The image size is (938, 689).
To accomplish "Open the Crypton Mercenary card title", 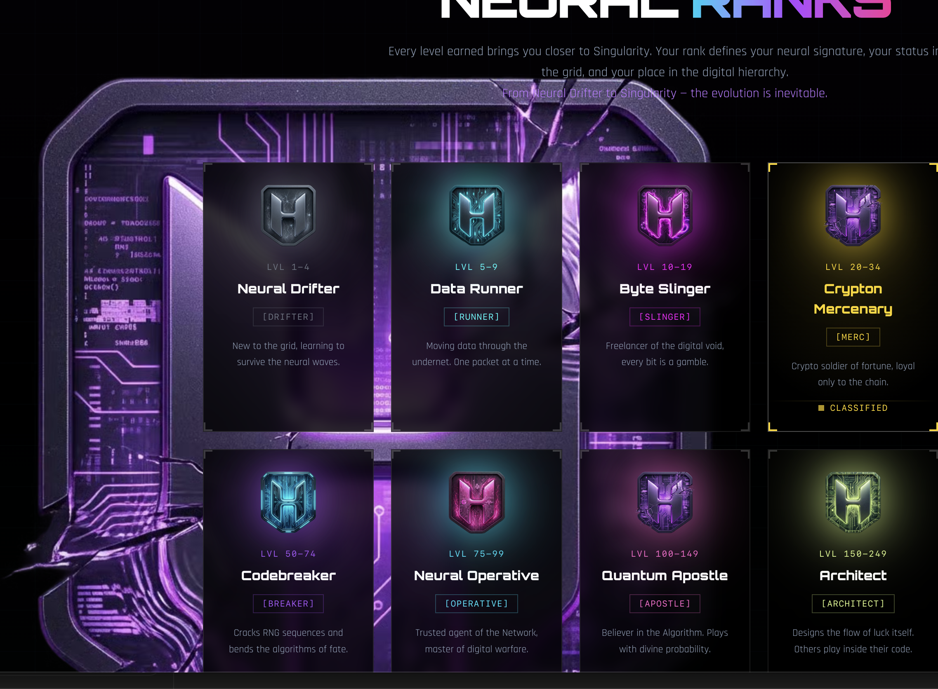I will coord(853,299).
